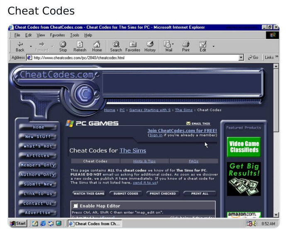Click Link to Us sidebar button
288x229 pixels.
38,194
